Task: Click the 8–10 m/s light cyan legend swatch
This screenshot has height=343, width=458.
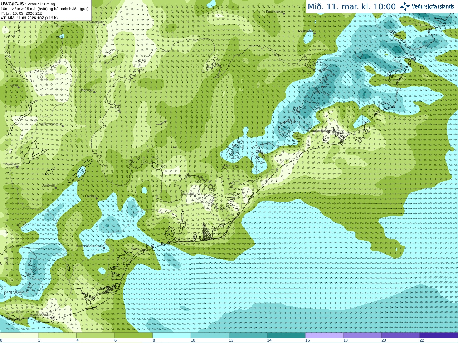Action: 172,335
